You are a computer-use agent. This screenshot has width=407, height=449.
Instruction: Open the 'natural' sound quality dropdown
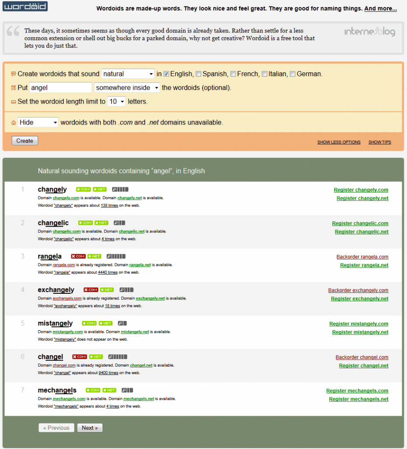click(127, 74)
